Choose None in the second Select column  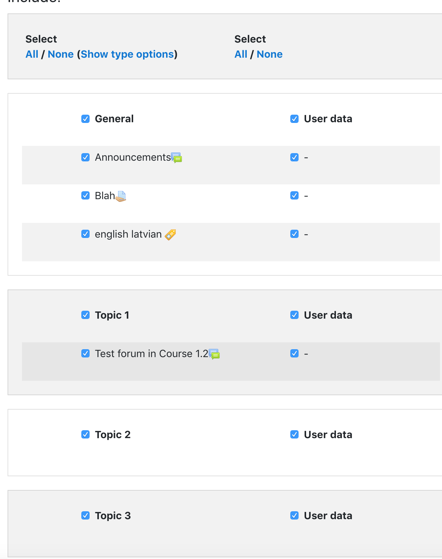tap(270, 54)
